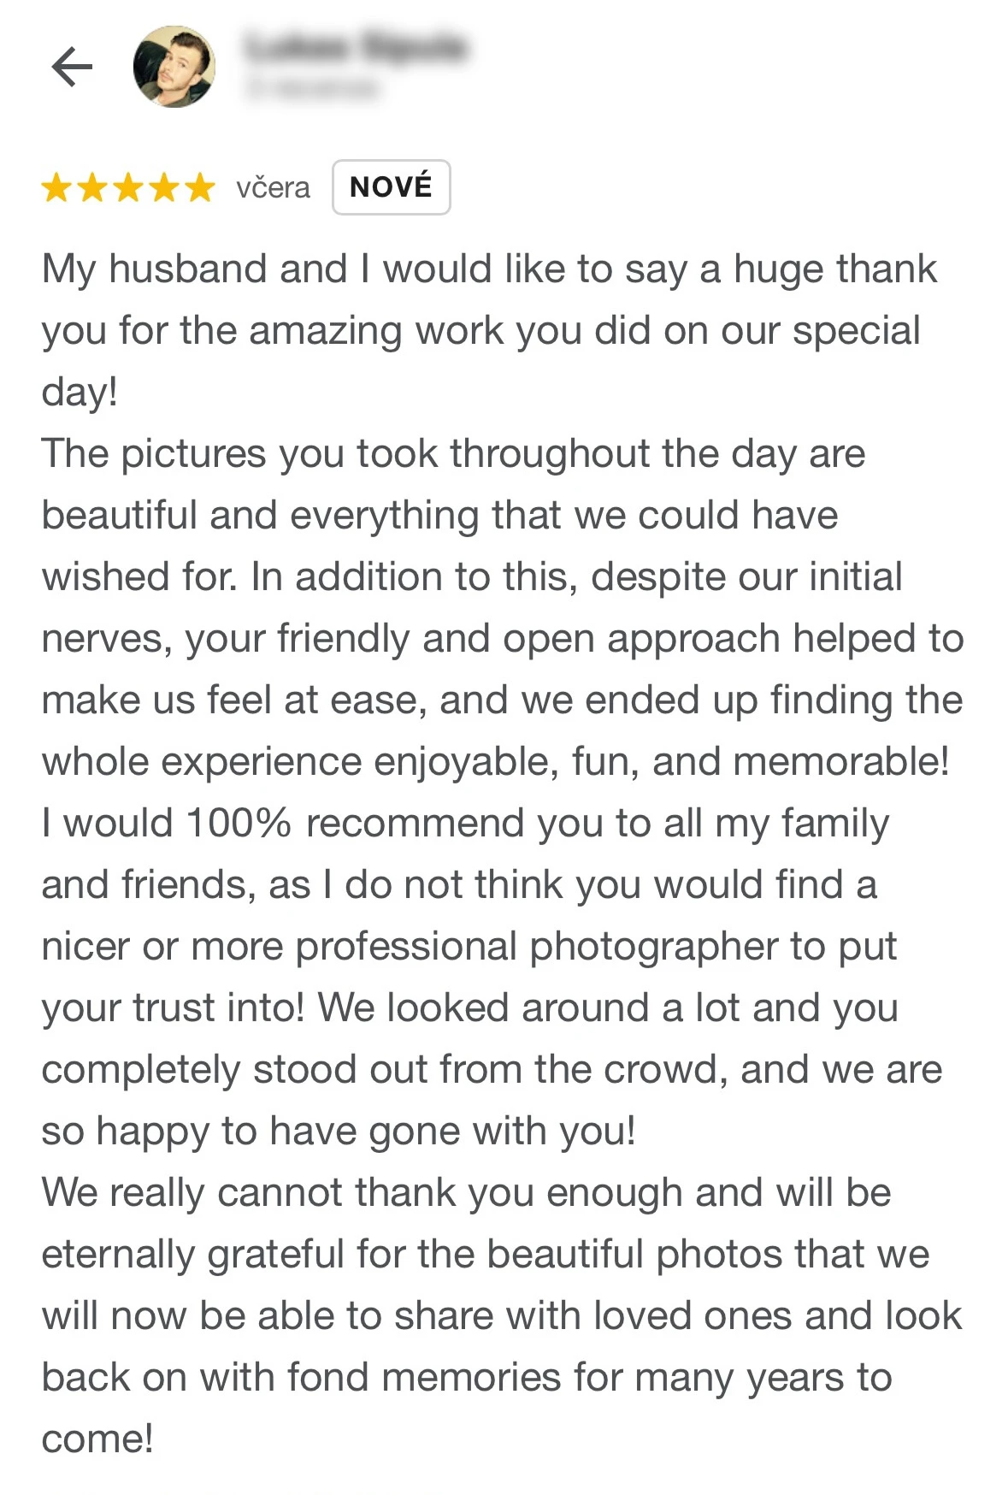Click the third gold star
The height and width of the screenshot is (1495, 1008).
128,187
